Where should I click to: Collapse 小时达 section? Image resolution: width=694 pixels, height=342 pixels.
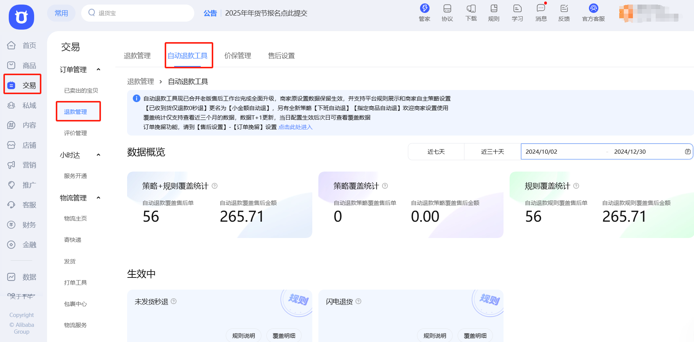[x=99, y=155]
